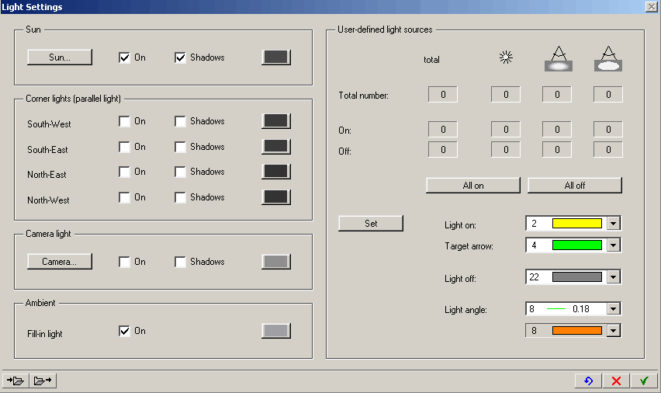Disable the Sun Shadows checkbox
The width and height of the screenshot is (661, 393).
pyautogui.click(x=180, y=57)
